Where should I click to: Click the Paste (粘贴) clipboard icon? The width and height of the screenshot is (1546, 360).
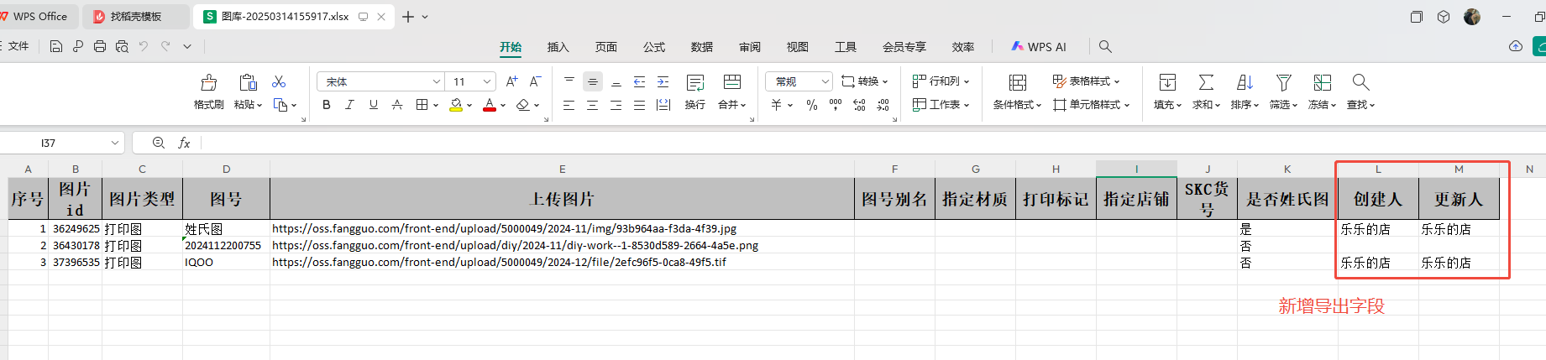coord(248,82)
